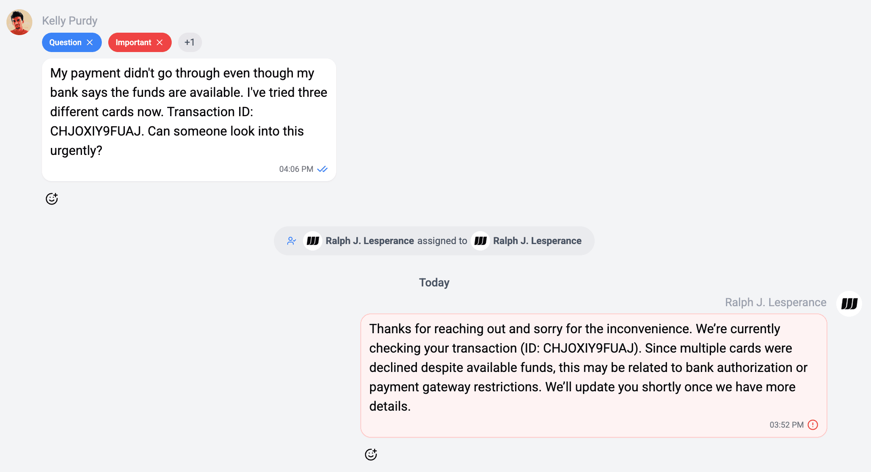This screenshot has width=871, height=472.
Task: Click the red failed-send warning icon
Action: pos(813,425)
